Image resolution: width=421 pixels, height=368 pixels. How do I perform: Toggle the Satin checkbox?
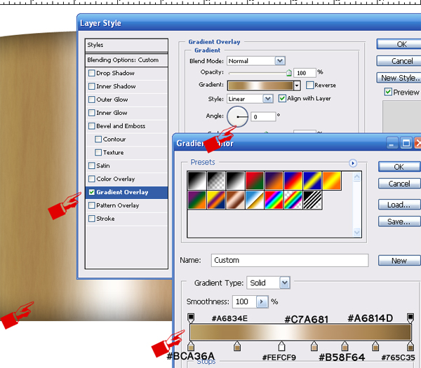click(91, 165)
